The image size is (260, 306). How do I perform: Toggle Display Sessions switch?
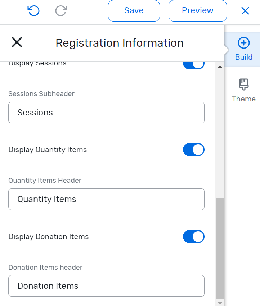(194, 64)
